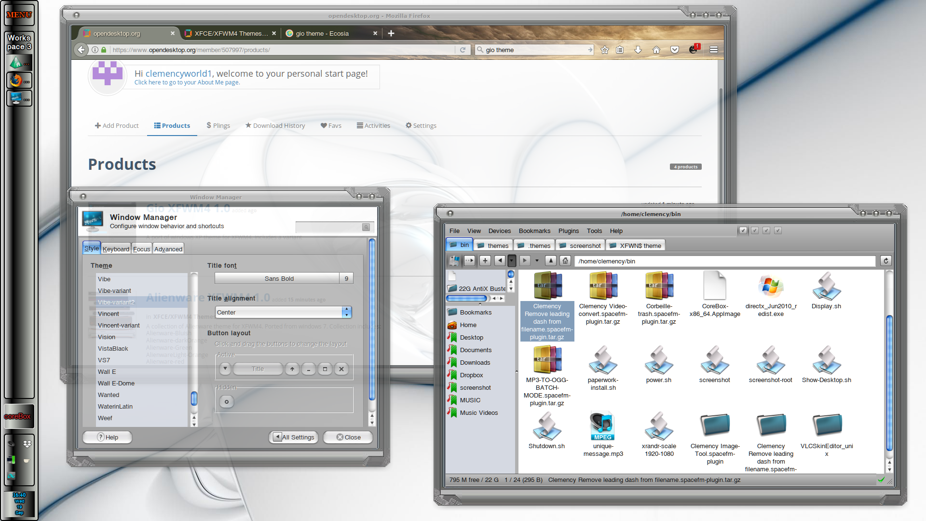Click the close X button in Active button layout

click(341, 369)
